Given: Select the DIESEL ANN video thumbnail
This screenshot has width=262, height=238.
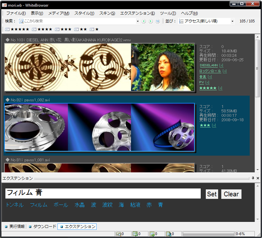Looking at the screenshot, I should tap(99, 67).
